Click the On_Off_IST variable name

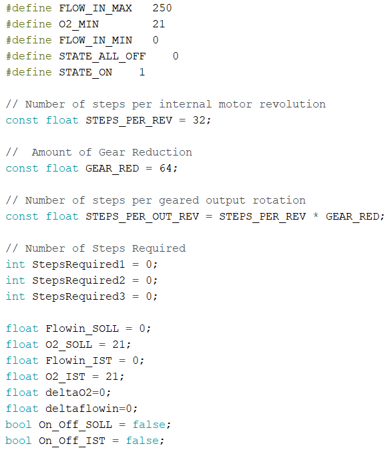click(72, 441)
